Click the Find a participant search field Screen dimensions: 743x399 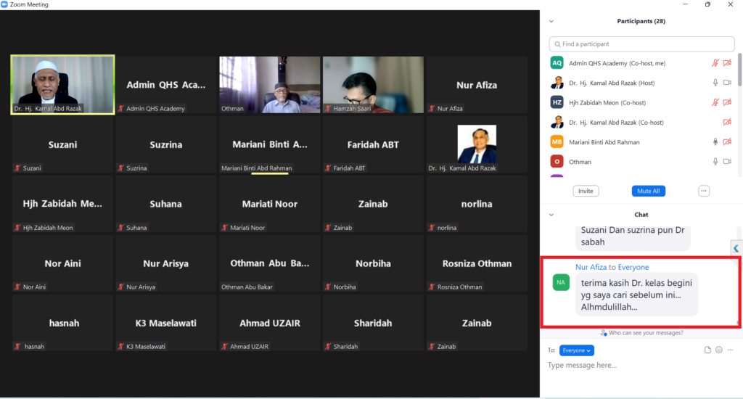pyautogui.click(x=641, y=44)
